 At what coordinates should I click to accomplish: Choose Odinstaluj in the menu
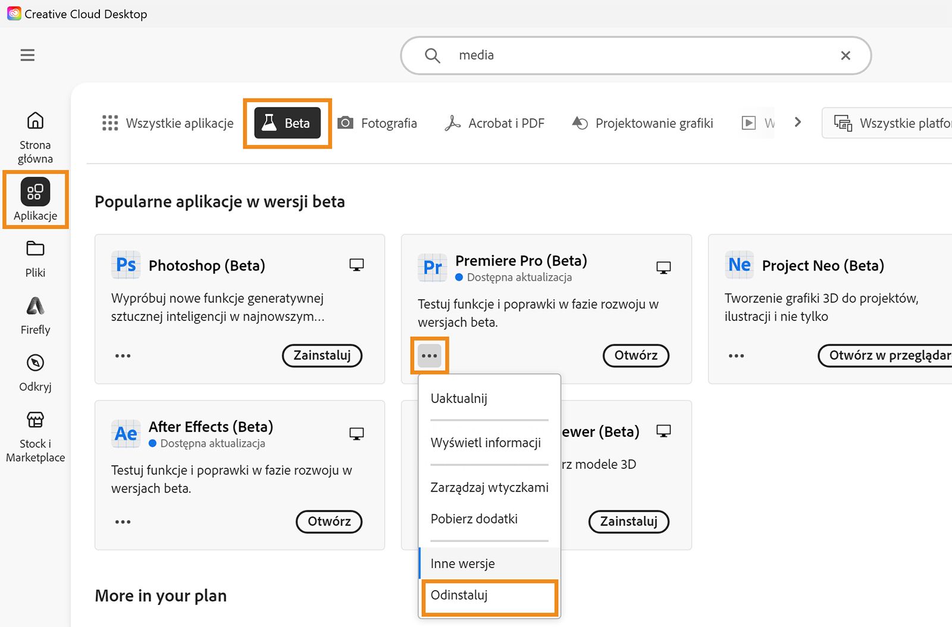tap(489, 596)
